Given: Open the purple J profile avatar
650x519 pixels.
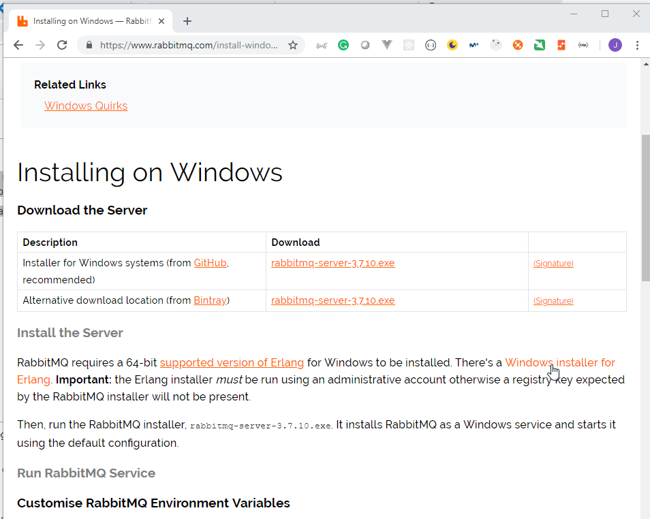Looking at the screenshot, I should pos(615,45).
